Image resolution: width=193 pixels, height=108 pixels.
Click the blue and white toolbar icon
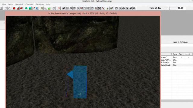[37, 8]
